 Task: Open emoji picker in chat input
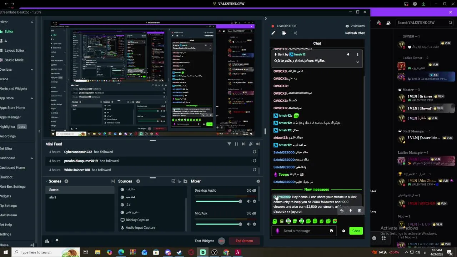331,231
